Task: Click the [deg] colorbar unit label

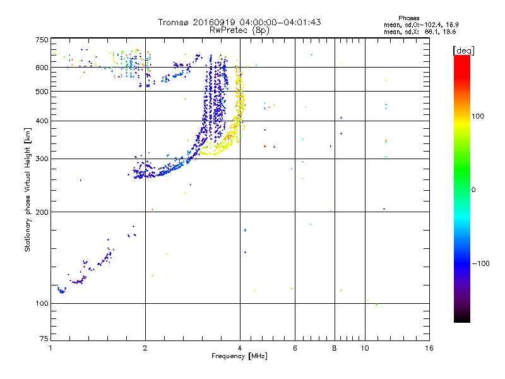Action: 463,50
